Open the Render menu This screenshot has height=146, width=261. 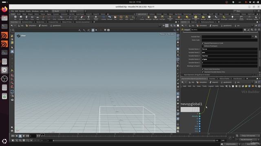(x=22, y=11)
